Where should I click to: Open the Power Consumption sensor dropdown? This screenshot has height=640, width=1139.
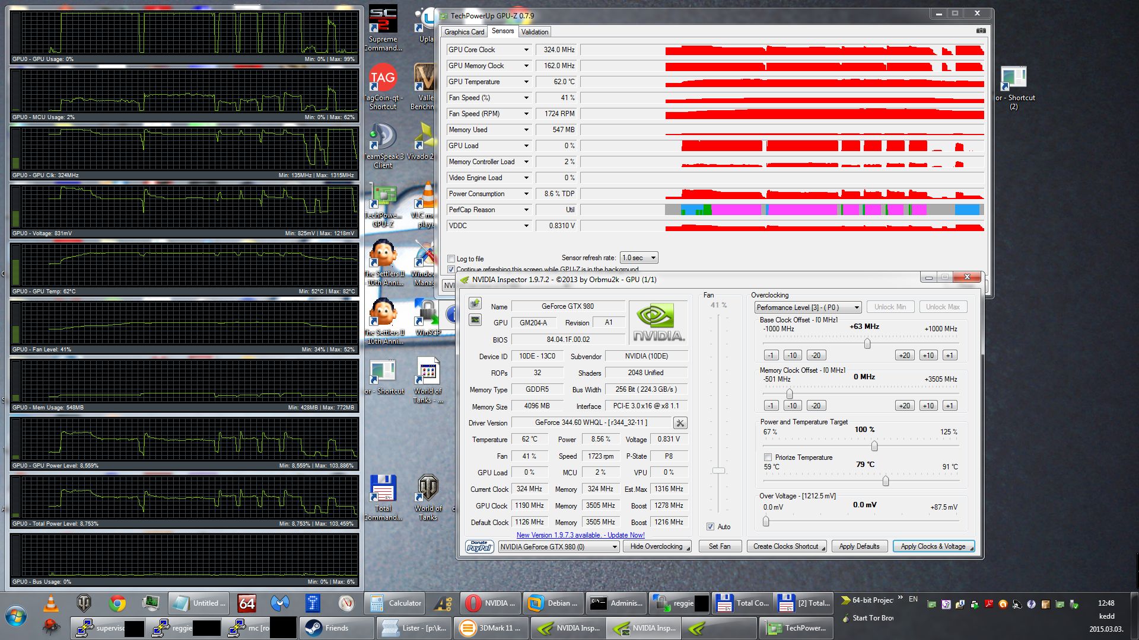[x=526, y=194]
